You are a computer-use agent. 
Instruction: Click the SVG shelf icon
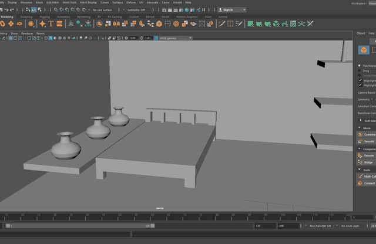[x=59, y=23]
